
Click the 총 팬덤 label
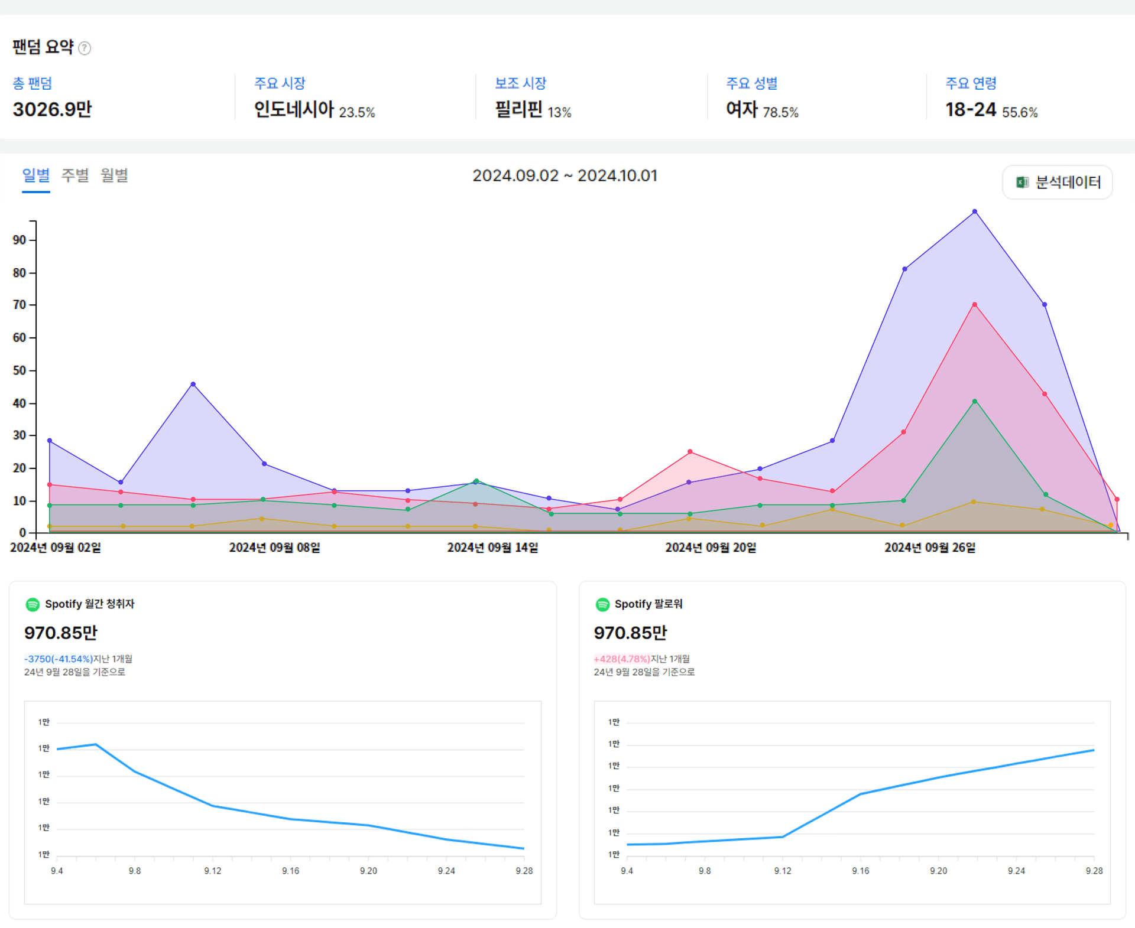click(33, 83)
